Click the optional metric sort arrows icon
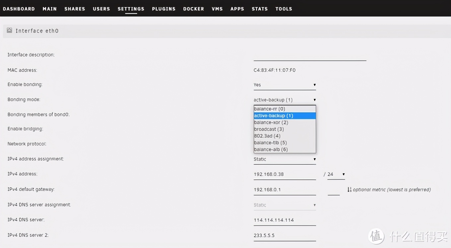This screenshot has width=451, height=248. (x=349, y=190)
